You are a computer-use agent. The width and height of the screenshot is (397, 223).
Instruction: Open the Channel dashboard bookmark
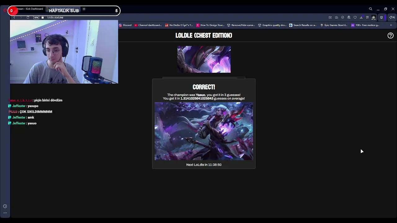tap(148, 25)
